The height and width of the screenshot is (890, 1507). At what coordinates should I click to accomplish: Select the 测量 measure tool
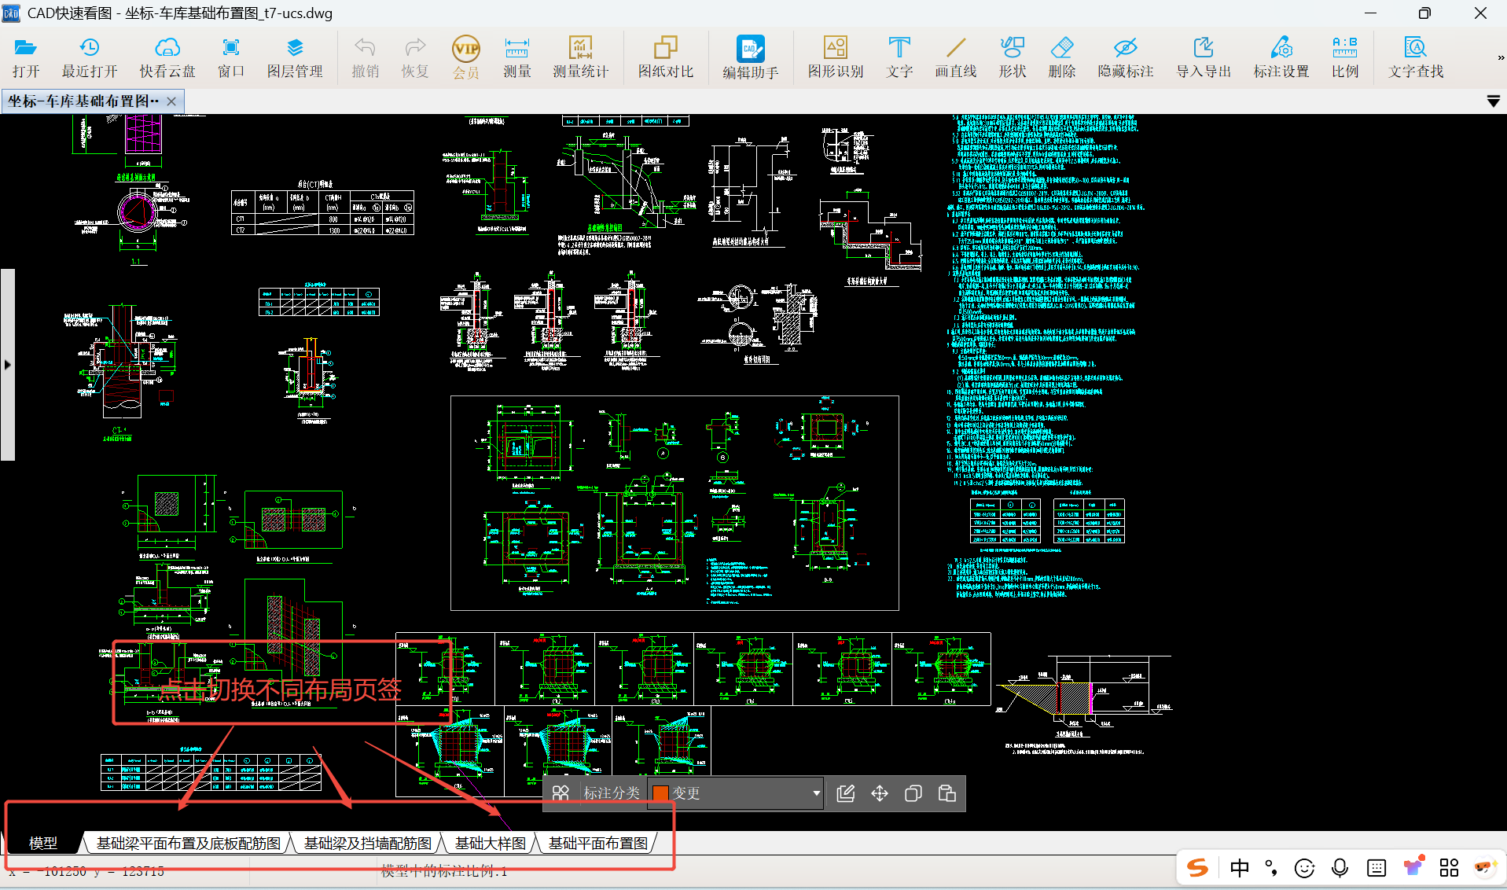coord(516,57)
